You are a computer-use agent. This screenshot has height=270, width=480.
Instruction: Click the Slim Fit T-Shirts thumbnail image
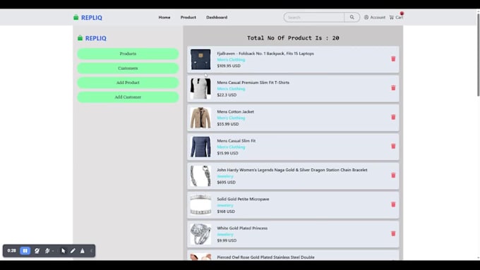point(200,88)
